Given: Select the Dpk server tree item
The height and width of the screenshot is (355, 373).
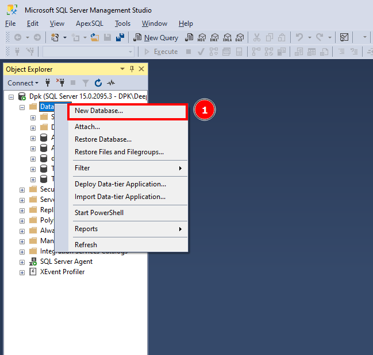Looking at the screenshot, I should pos(87,96).
